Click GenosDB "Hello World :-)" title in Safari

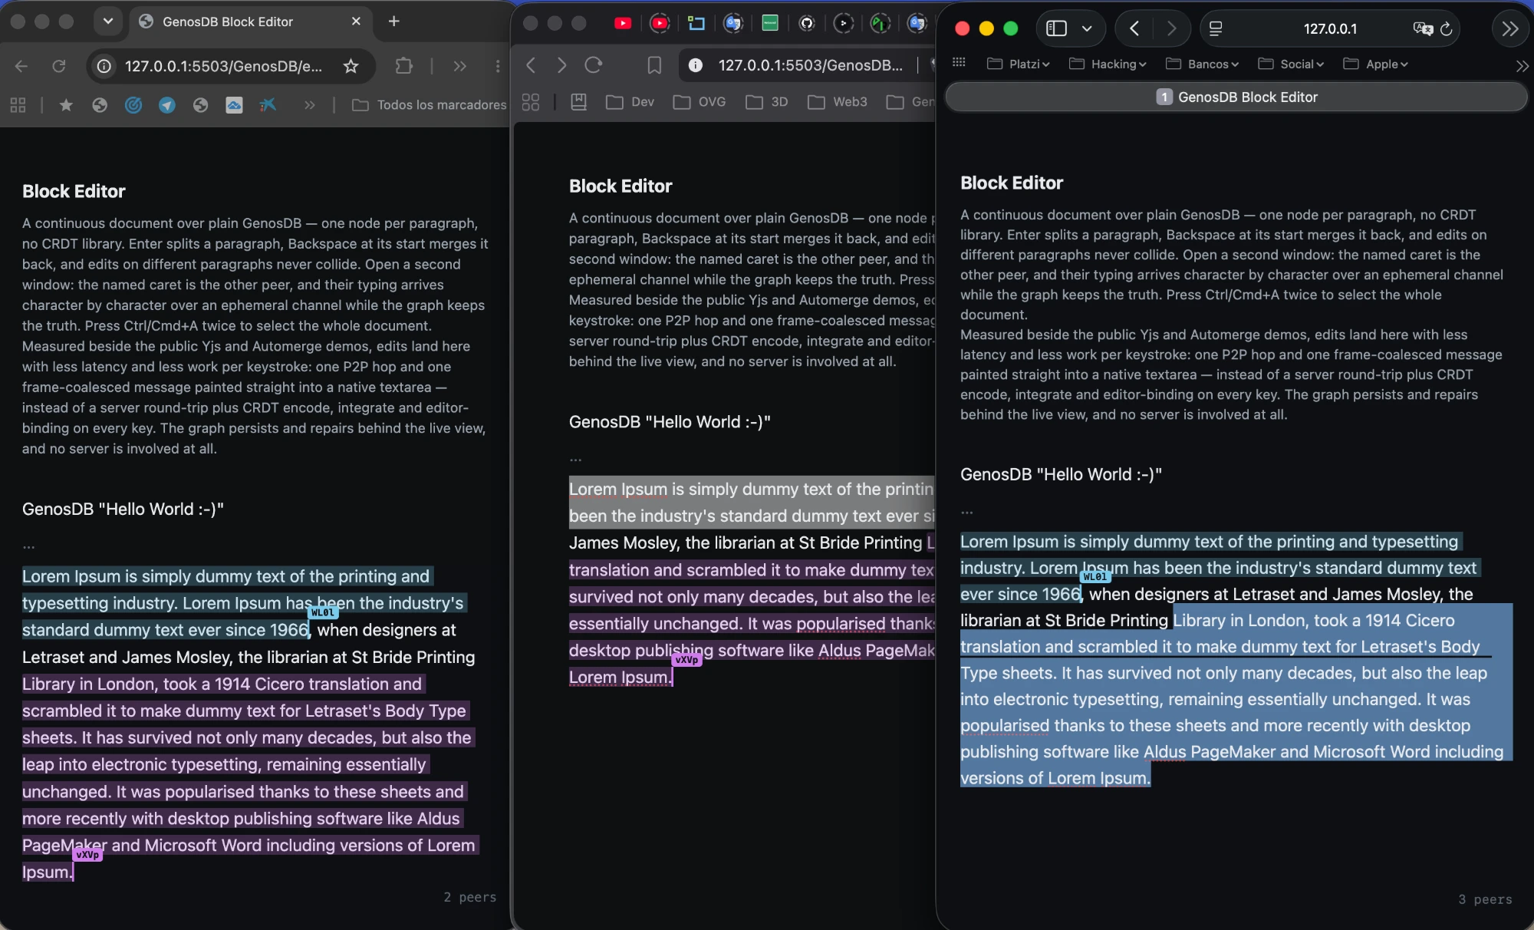pos(1061,474)
